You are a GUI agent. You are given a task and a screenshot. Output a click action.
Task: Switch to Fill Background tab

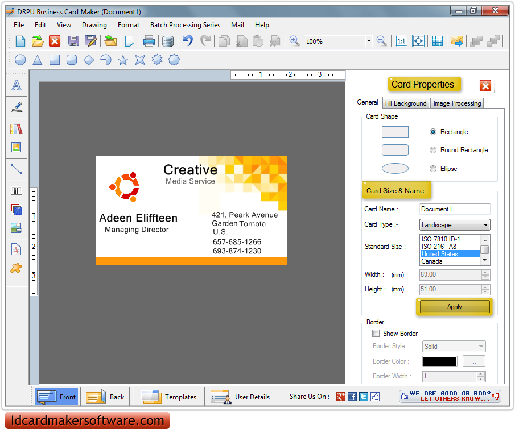(x=406, y=103)
